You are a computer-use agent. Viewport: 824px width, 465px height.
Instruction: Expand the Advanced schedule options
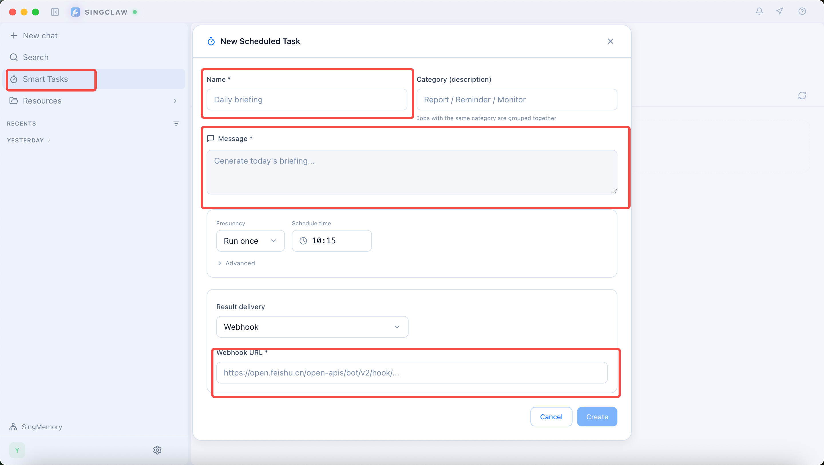click(x=236, y=263)
